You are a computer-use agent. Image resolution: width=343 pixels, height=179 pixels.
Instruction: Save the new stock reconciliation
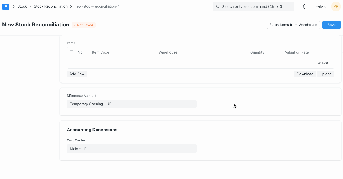[331, 25]
